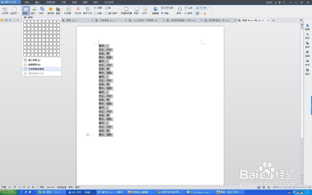Image resolution: width=312 pixels, height=195 pixels.
Task: Click the 水印 watermark icon
Action: pyautogui.click(x=145, y=9)
